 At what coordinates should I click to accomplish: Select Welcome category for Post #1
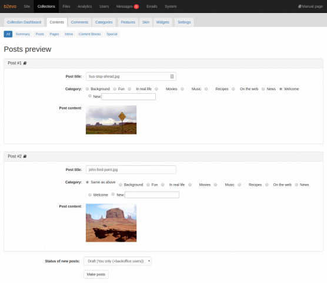pyautogui.click(x=281, y=89)
